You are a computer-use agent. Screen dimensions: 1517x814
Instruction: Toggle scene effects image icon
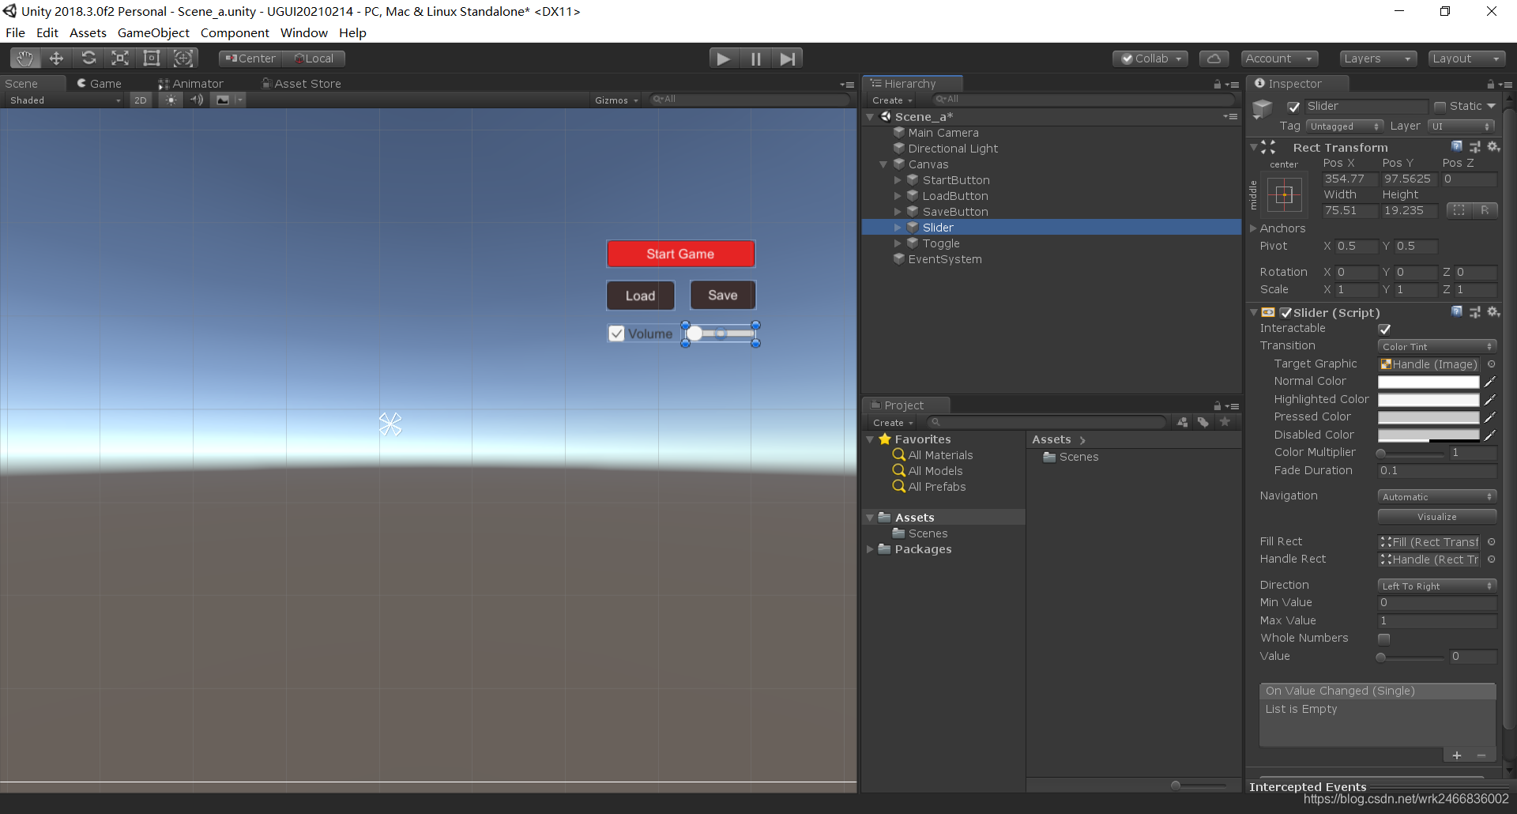click(x=223, y=100)
